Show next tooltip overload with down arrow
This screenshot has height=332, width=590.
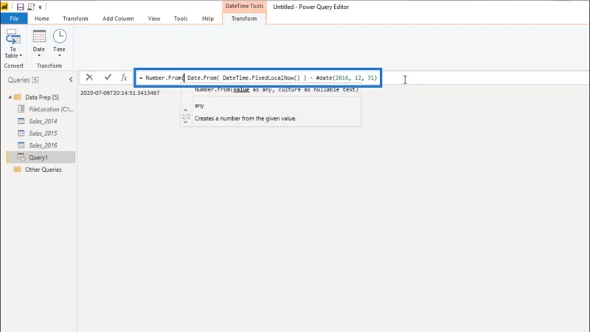(x=186, y=122)
